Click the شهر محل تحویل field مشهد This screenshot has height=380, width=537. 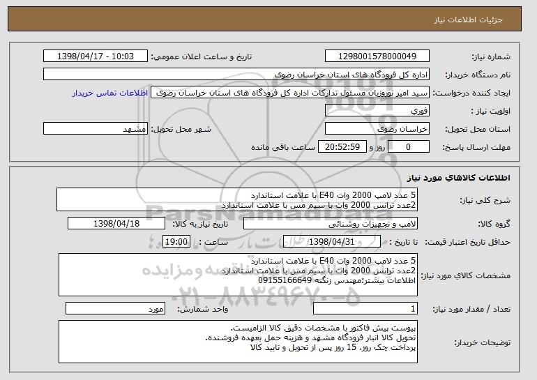tap(96, 129)
